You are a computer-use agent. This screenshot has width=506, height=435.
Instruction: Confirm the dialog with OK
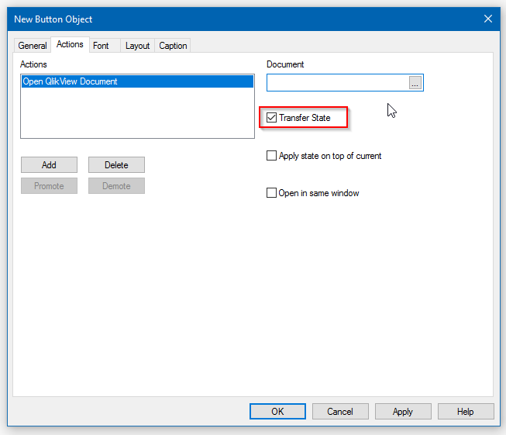[x=277, y=412]
